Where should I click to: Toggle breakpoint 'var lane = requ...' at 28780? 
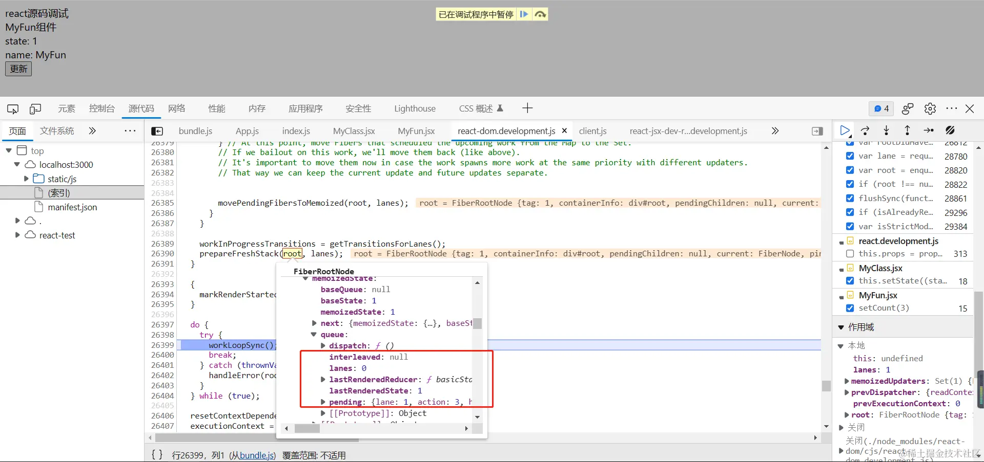point(850,156)
